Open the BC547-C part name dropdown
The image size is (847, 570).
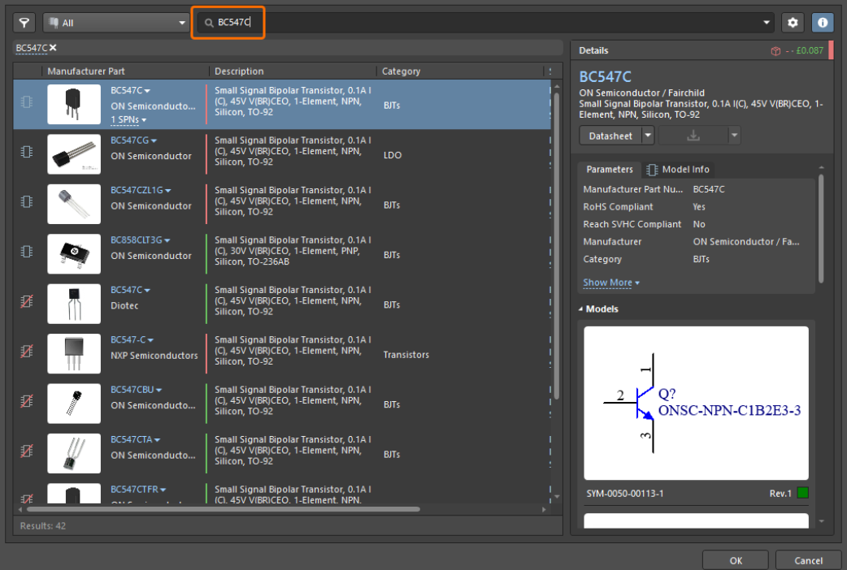pyautogui.click(x=150, y=340)
